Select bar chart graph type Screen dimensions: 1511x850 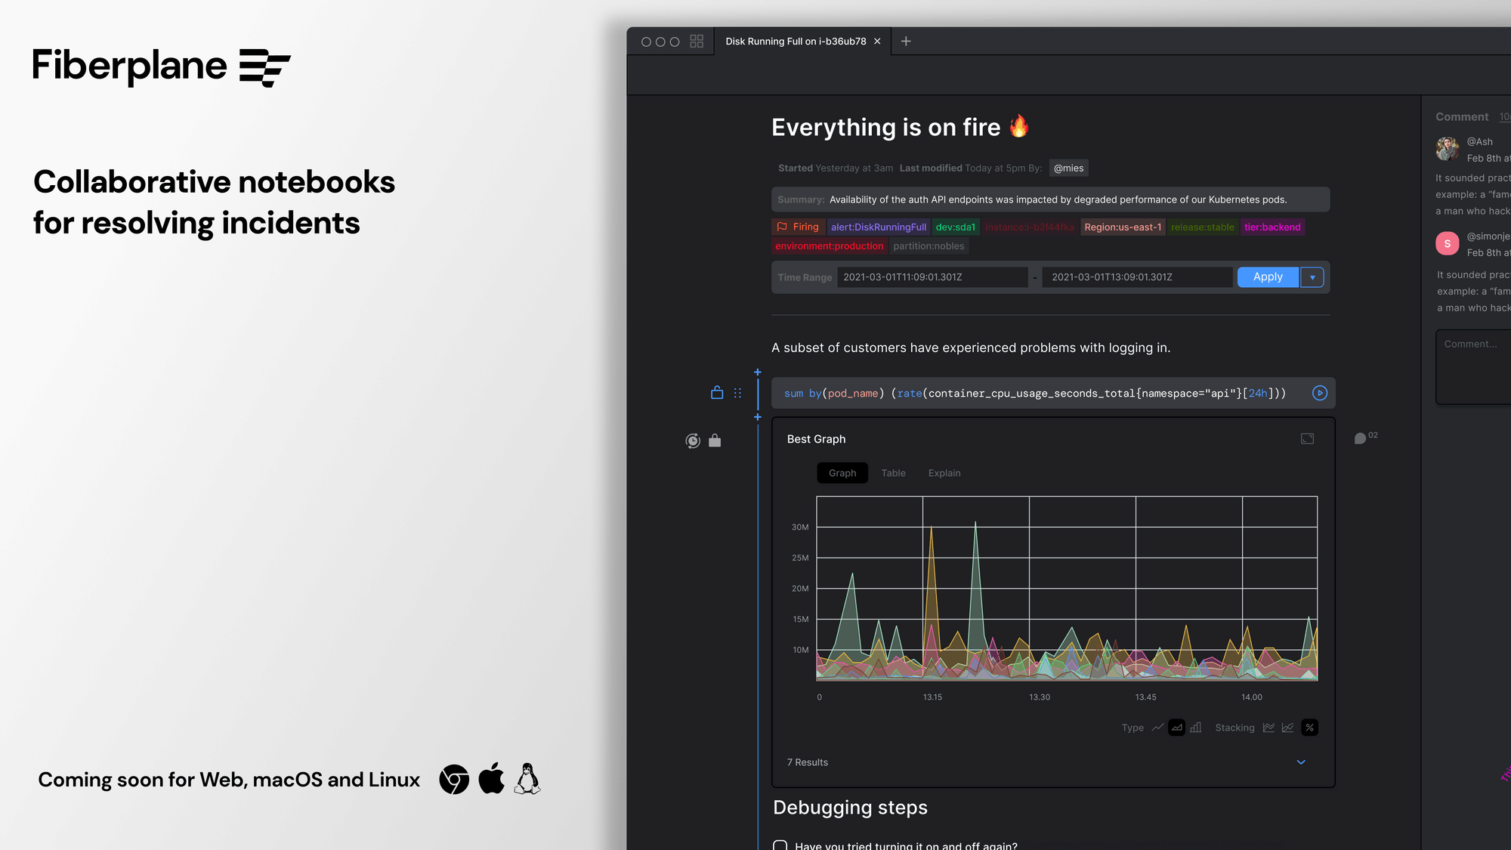[1196, 728]
